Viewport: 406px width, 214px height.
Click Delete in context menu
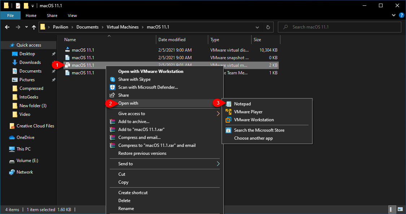(x=124, y=201)
